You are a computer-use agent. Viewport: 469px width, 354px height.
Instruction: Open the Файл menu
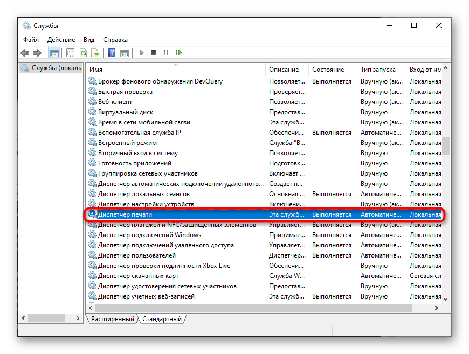click(31, 40)
